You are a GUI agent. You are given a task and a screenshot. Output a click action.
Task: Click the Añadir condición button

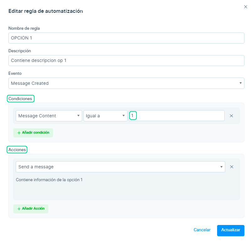(33, 133)
